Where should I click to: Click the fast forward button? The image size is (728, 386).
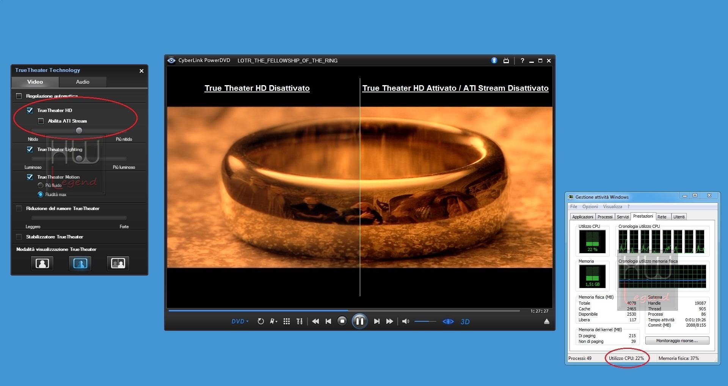[389, 321]
